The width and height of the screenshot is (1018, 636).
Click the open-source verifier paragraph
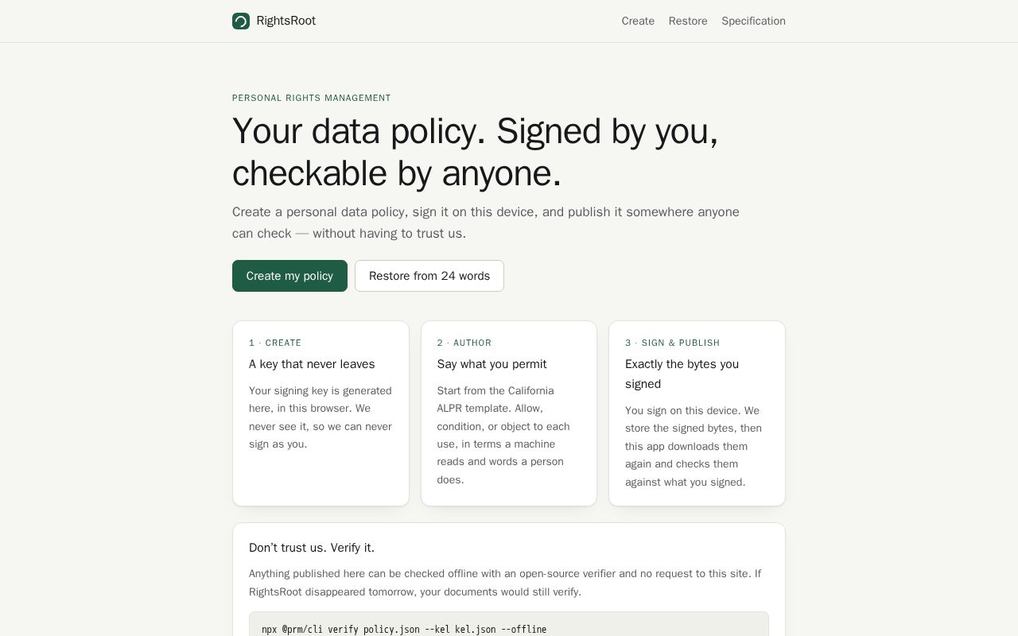coord(505,583)
